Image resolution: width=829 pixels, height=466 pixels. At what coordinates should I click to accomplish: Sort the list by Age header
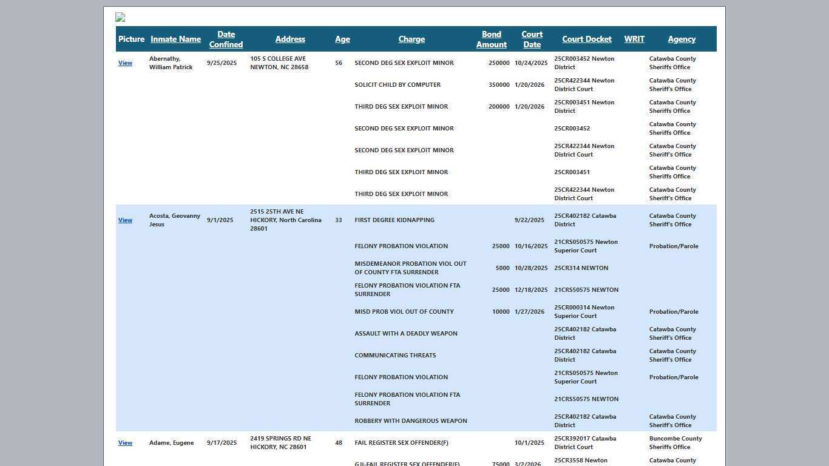[342, 39]
